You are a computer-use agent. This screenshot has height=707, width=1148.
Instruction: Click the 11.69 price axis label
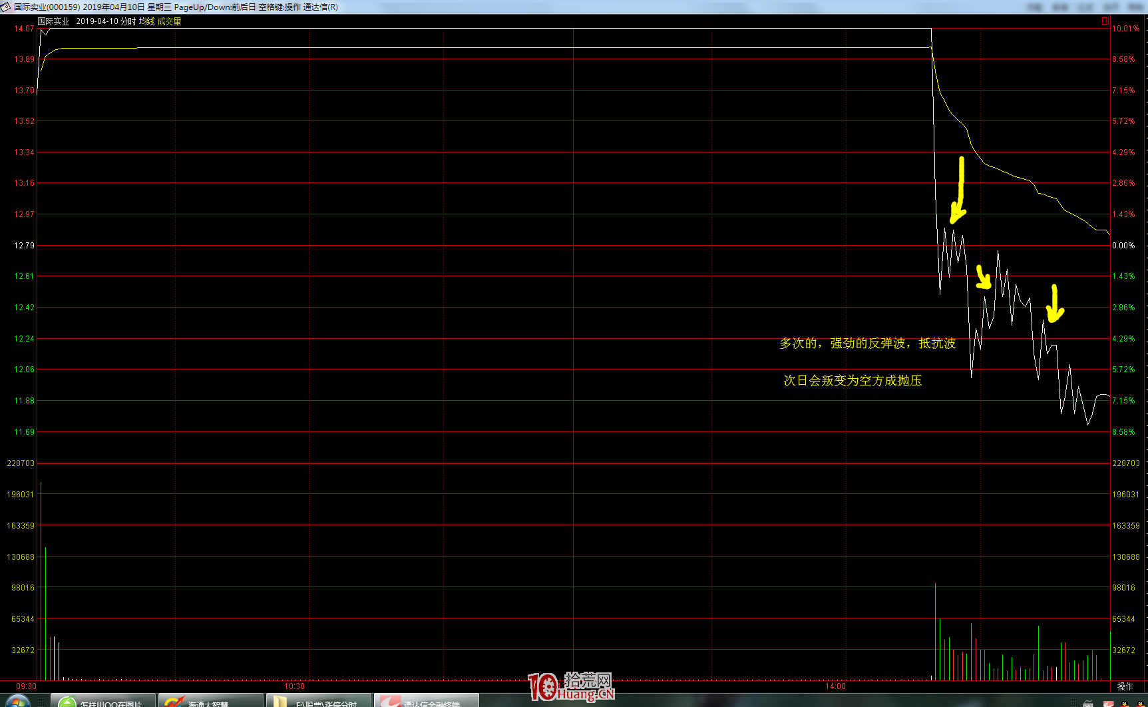pyautogui.click(x=24, y=432)
